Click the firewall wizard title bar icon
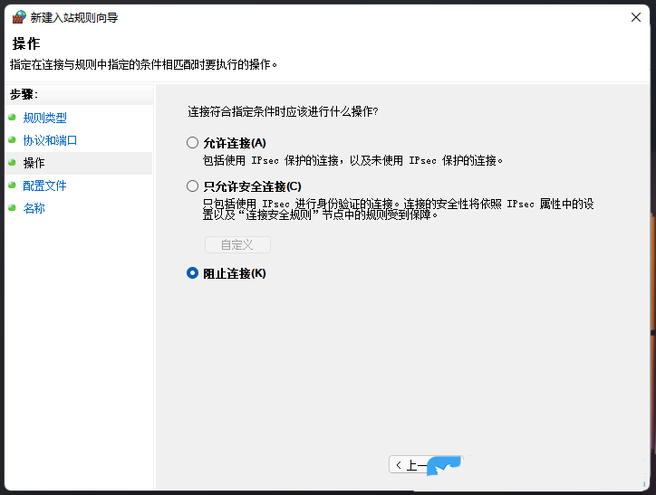The height and width of the screenshot is (495, 656). pos(19,17)
